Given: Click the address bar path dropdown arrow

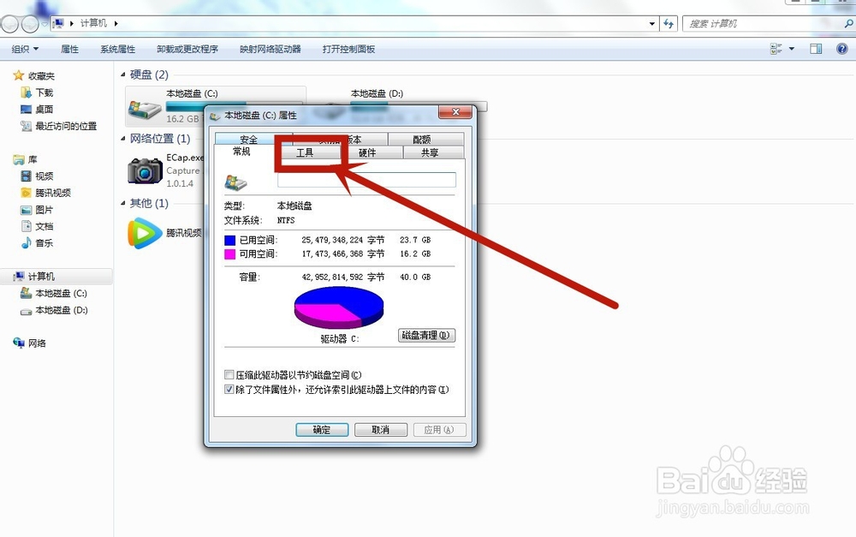Looking at the screenshot, I should coord(116,23).
